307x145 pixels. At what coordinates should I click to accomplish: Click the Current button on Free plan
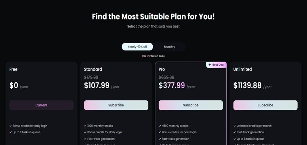[x=42, y=105]
